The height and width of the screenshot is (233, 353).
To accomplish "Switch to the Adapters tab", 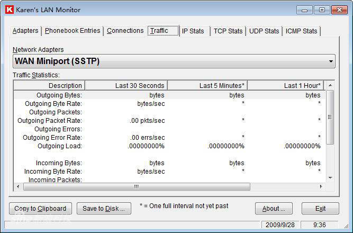I will point(25,31).
